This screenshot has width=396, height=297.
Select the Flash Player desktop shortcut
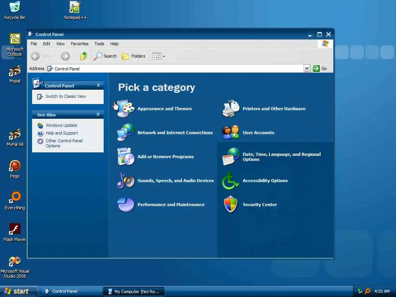point(15,232)
